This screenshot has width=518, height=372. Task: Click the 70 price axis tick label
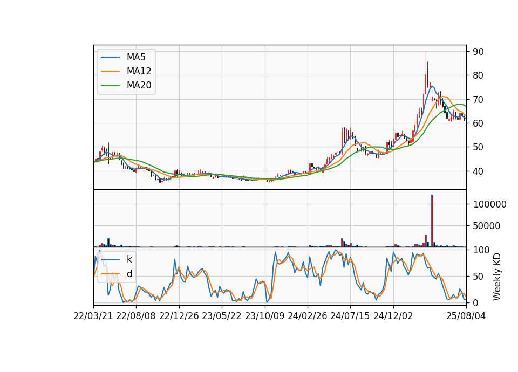click(478, 99)
